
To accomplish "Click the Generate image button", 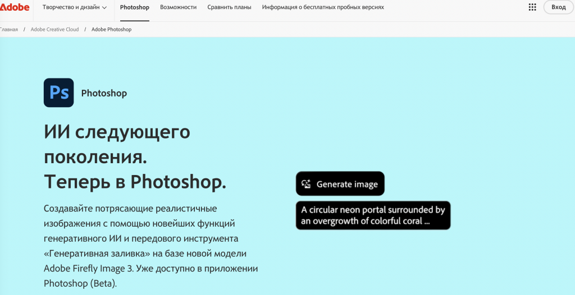I will click(x=340, y=183).
